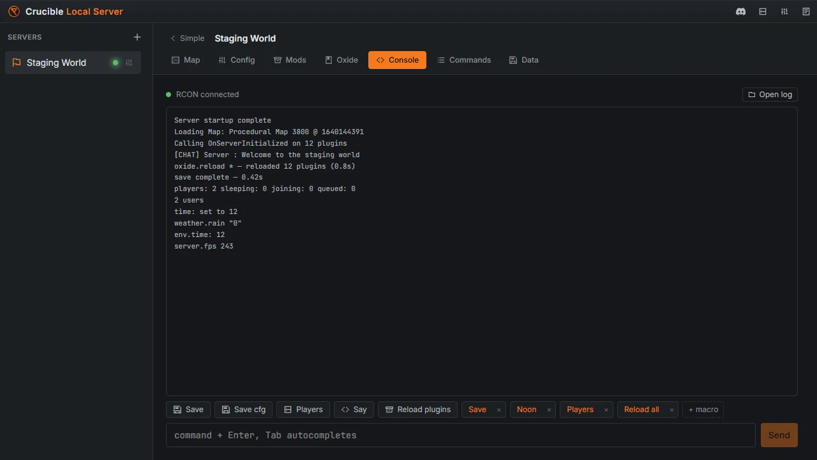
Task: Click the Staging World title heading
Action: pos(245,38)
